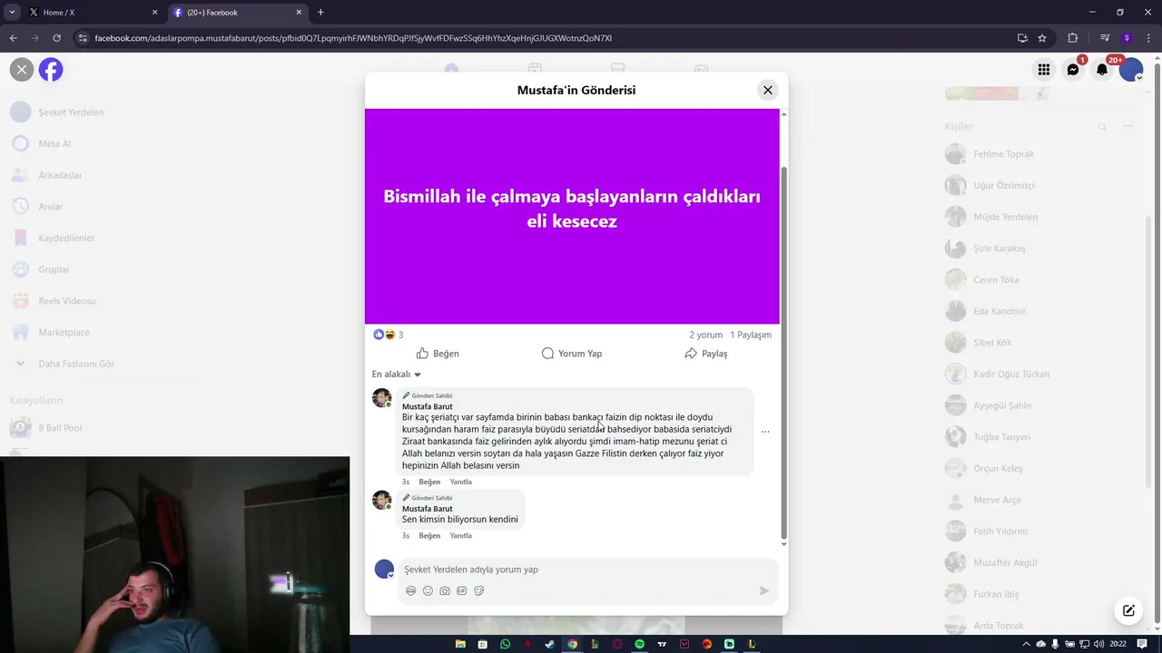Open Spotify from the taskbar
Screen dimensions: 1162x653
click(639, 644)
